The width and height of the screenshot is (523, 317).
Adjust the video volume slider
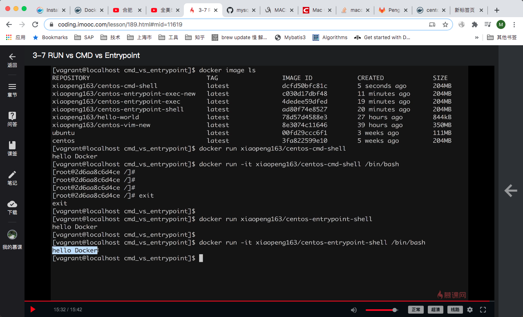382,310
